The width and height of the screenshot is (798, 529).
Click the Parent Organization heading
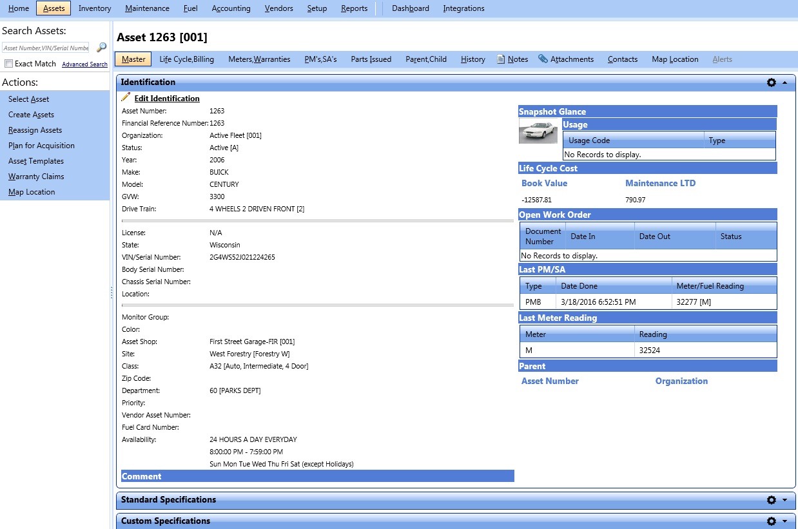coord(681,381)
